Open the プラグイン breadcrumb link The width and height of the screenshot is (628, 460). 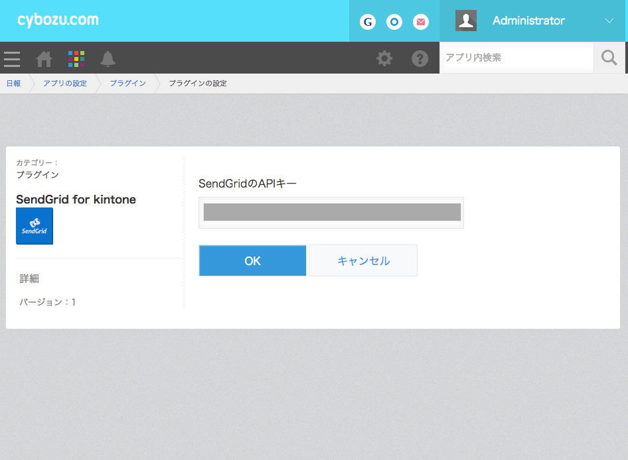pos(128,84)
